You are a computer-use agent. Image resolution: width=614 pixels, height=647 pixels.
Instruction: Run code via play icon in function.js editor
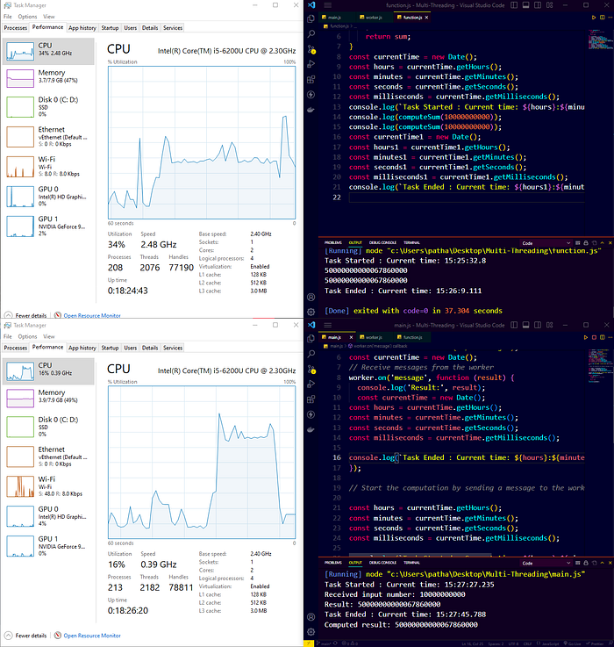594,18
